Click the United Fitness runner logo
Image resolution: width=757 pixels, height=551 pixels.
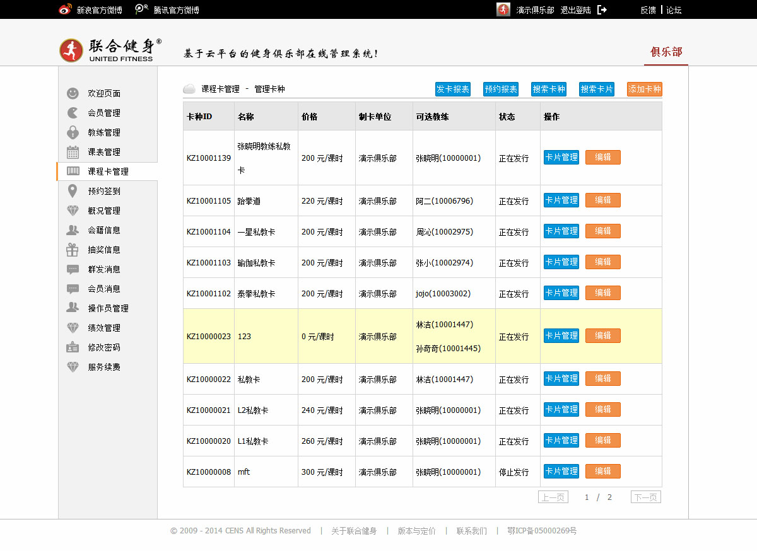(x=71, y=50)
